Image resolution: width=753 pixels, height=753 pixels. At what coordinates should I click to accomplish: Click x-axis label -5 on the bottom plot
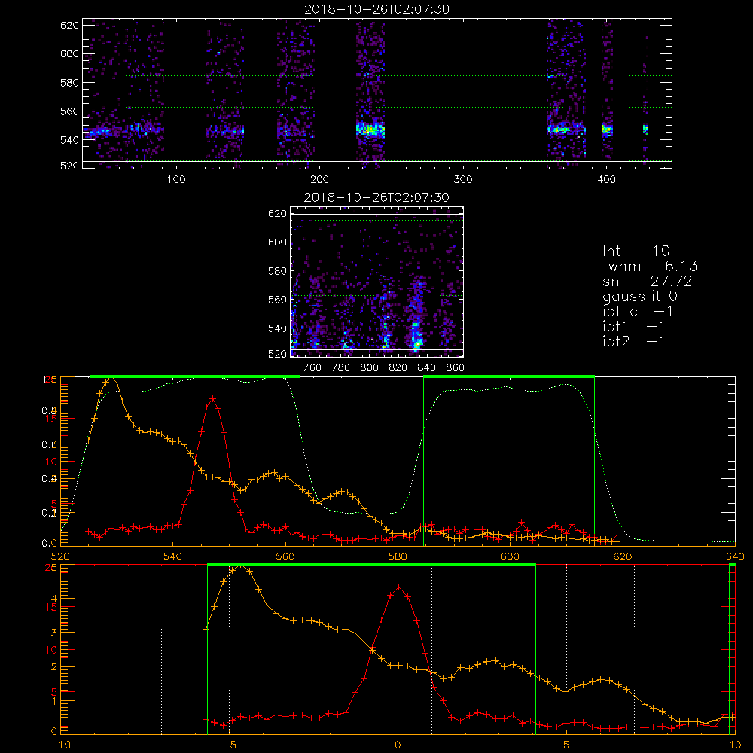tap(229, 745)
